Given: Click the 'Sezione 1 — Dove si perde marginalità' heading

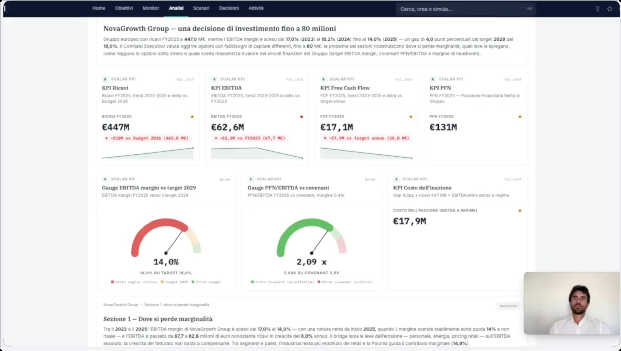Looking at the screenshot, I should pos(158,319).
